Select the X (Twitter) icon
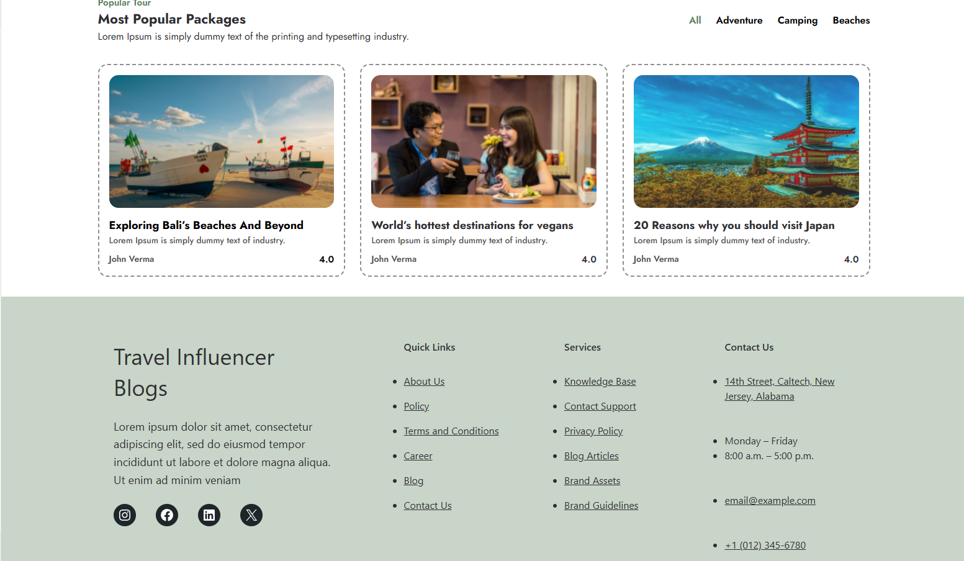 coord(251,514)
